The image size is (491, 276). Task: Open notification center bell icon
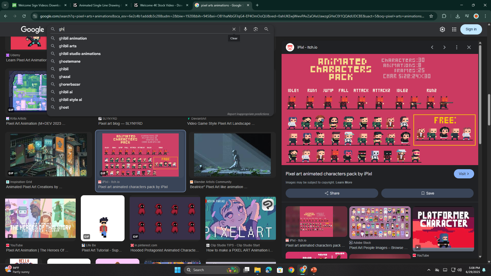point(484,270)
